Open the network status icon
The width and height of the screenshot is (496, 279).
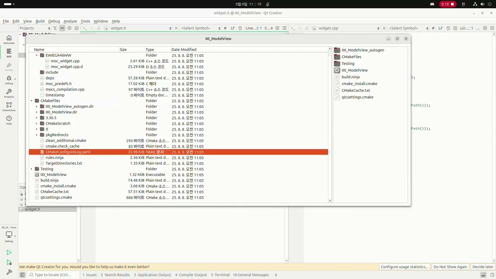click(475, 4)
